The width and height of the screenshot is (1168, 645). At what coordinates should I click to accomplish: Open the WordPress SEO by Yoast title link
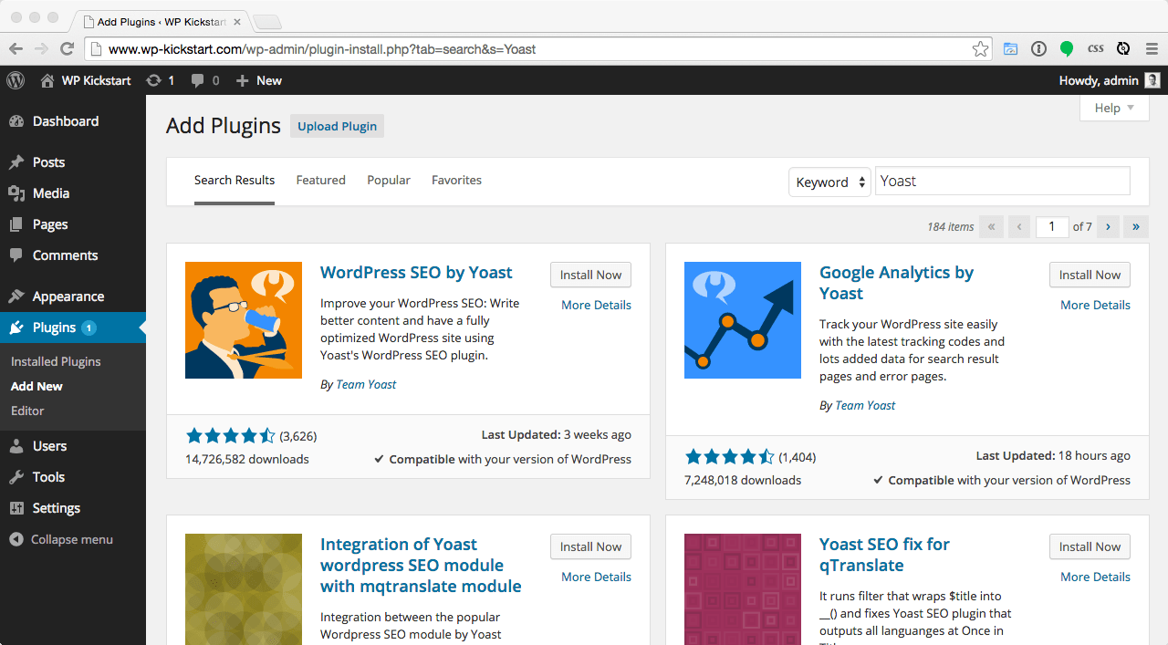pyautogui.click(x=416, y=273)
